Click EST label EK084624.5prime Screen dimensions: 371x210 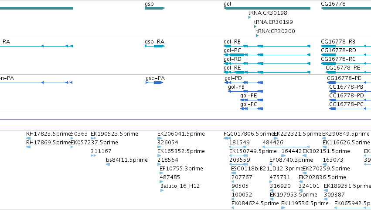(x=255, y=204)
